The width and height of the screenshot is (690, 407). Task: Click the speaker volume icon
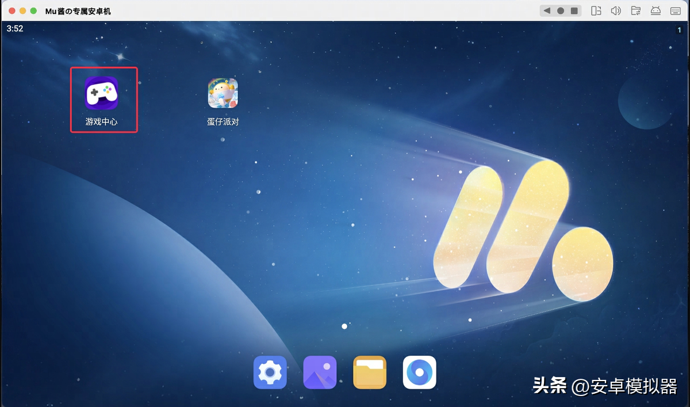pos(616,11)
